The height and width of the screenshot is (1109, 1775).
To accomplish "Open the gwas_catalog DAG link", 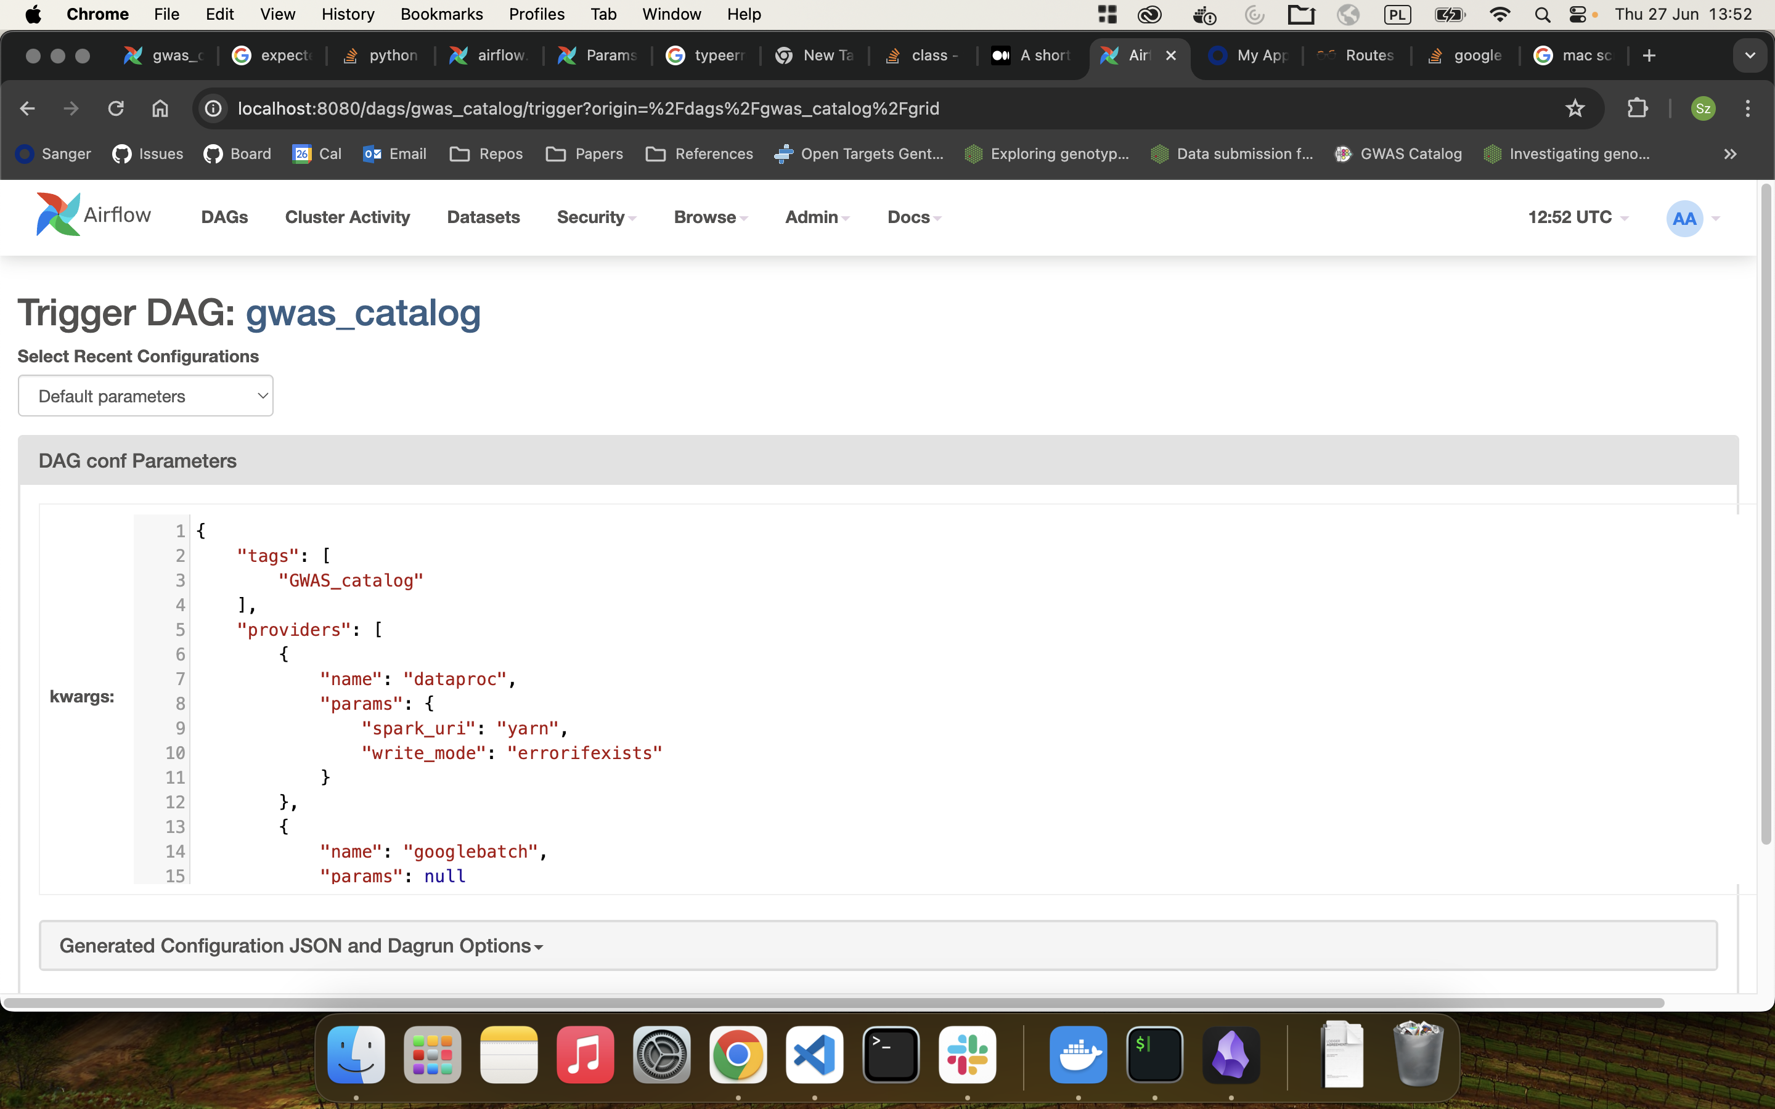I will [362, 313].
